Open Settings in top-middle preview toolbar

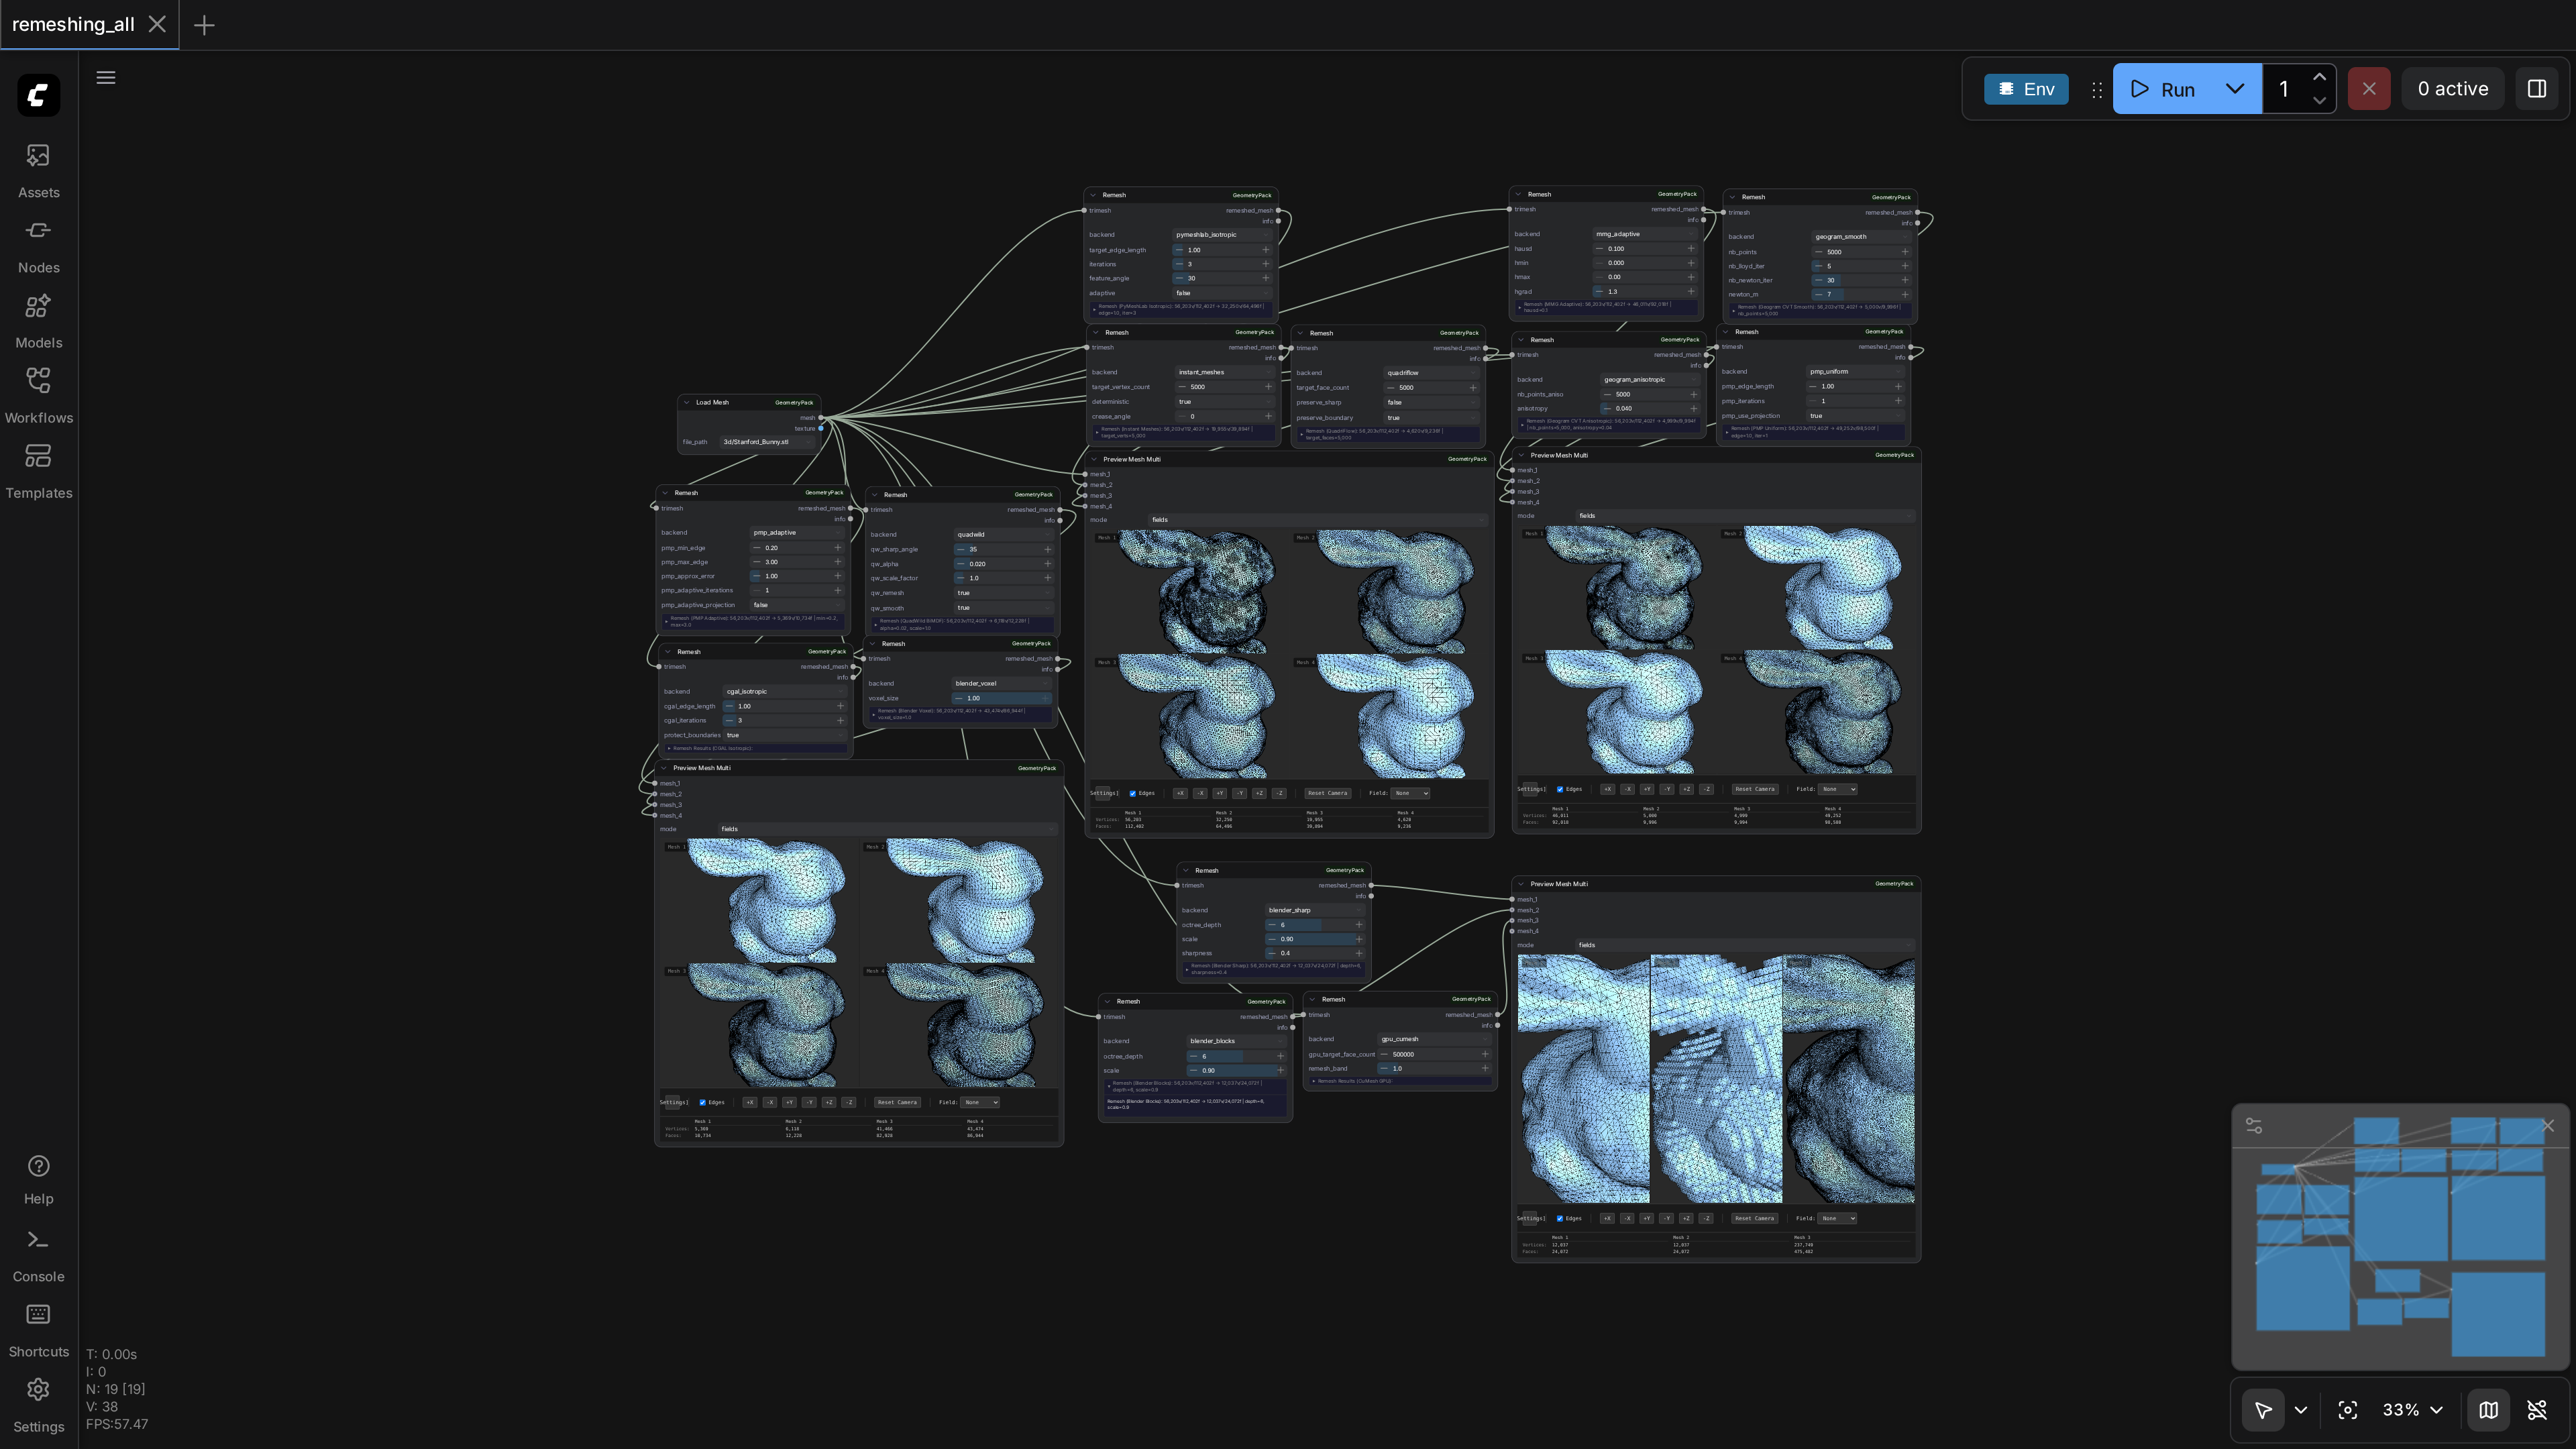pos(1104,793)
